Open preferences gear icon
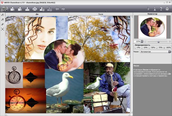This screenshot has height=116, width=172. coord(167,9)
